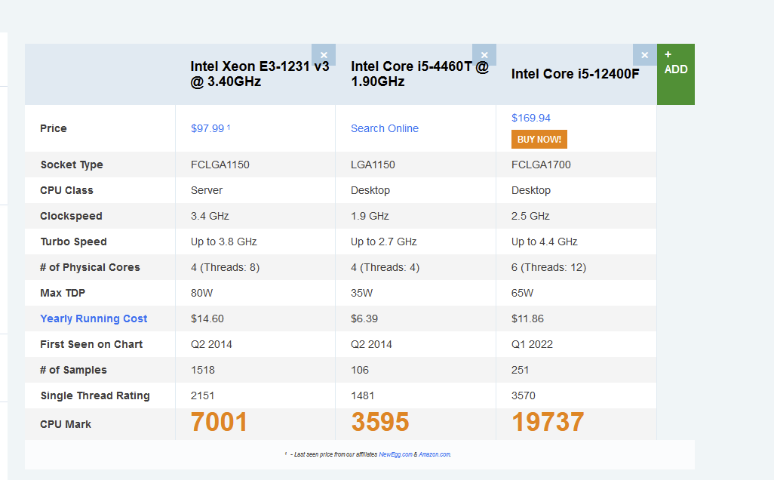This screenshot has width=774, height=480.
Task: Open the Yearly Running Cost link
Action: [x=94, y=318]
